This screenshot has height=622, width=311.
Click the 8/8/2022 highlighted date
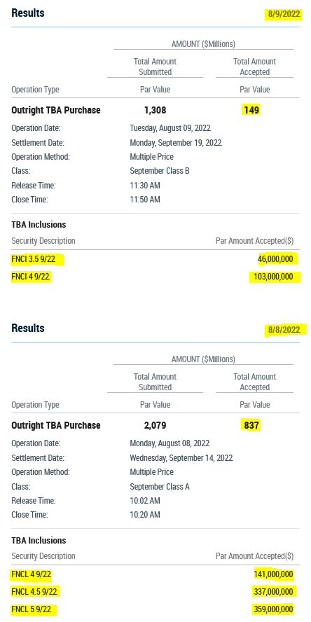coord(284,330)
